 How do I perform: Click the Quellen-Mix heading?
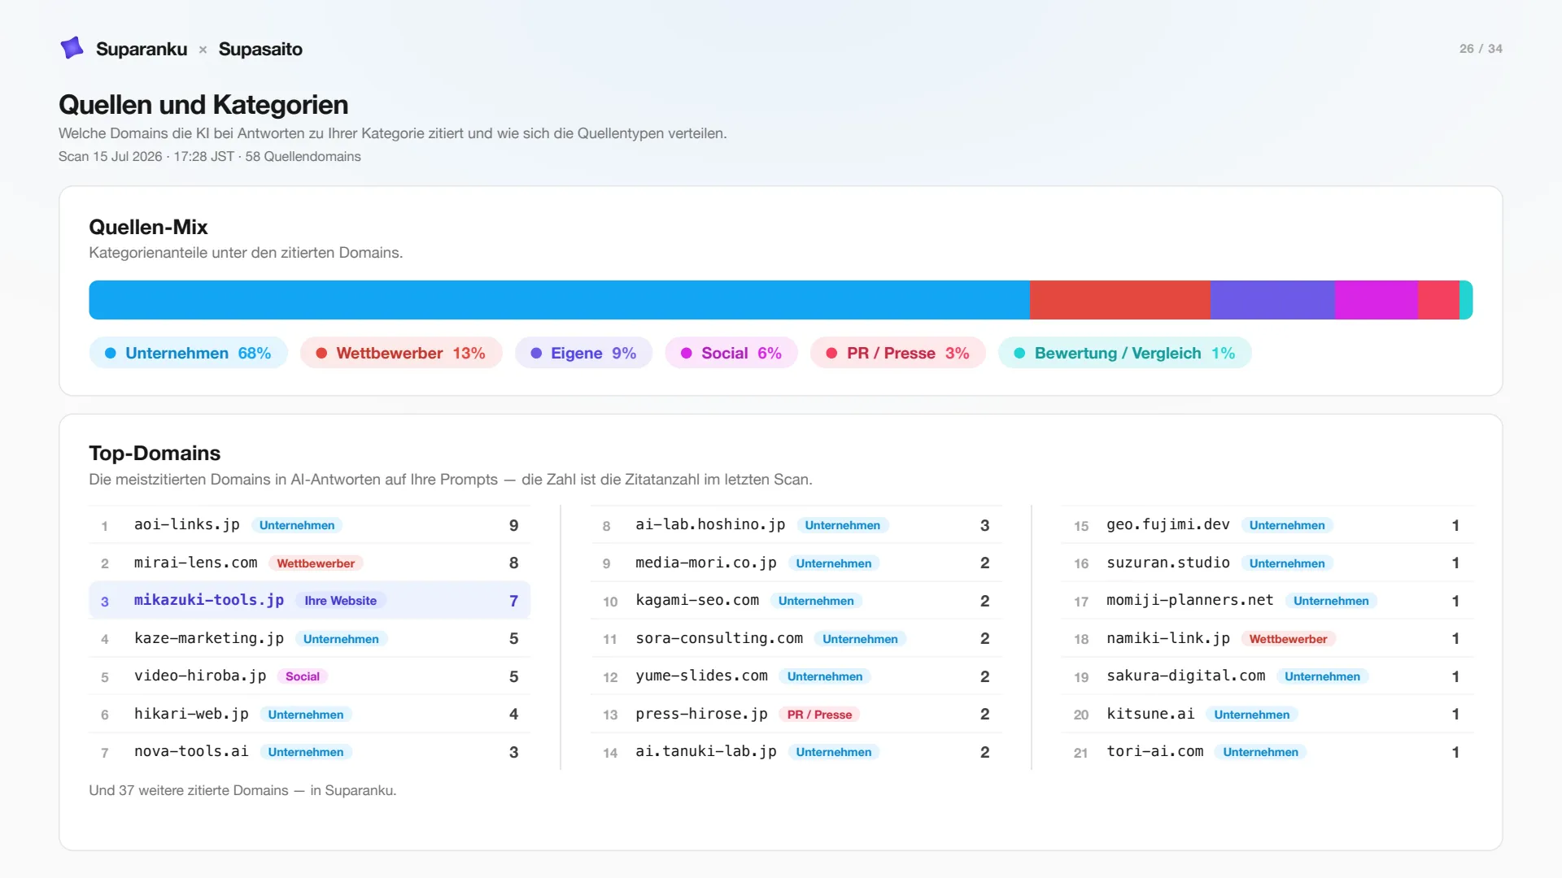[148, 227]
